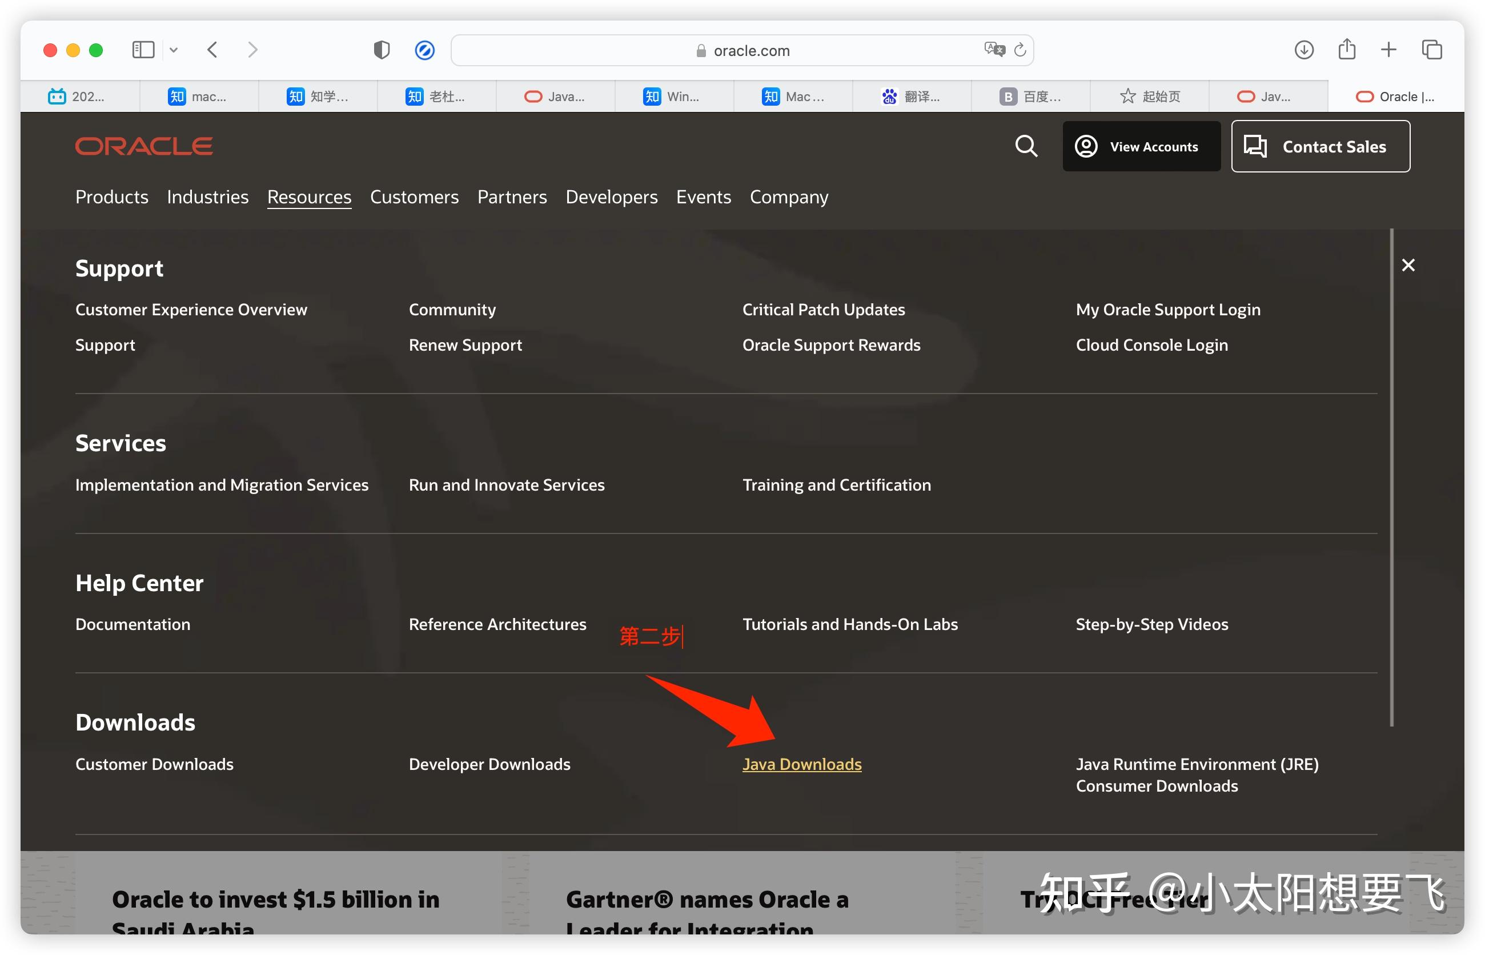The image size is (1485, 955).
Task: Show tab overview icon
Action: (x=1431, y=50)
